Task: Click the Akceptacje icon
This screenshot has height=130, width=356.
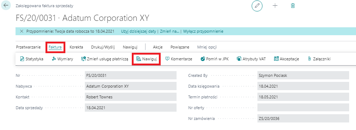Action: 276,59
